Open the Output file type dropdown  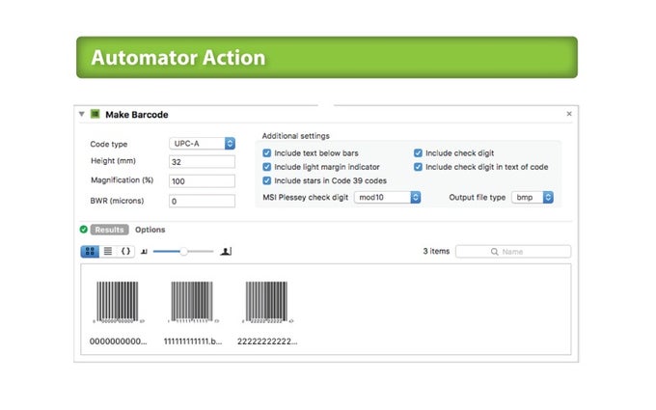click(x=533, y=197)
